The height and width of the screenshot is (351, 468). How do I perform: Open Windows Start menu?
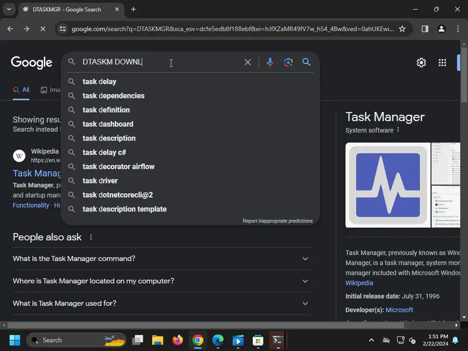[15, 340]
